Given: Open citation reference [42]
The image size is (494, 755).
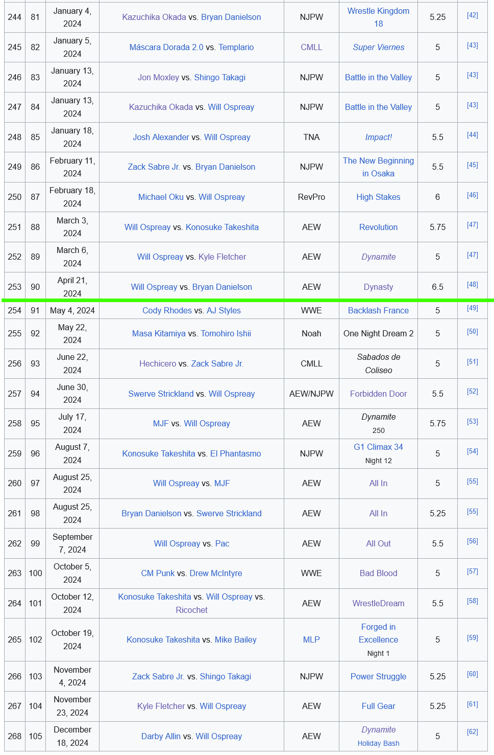Looking at the screenshot, I should coord(472,15).
